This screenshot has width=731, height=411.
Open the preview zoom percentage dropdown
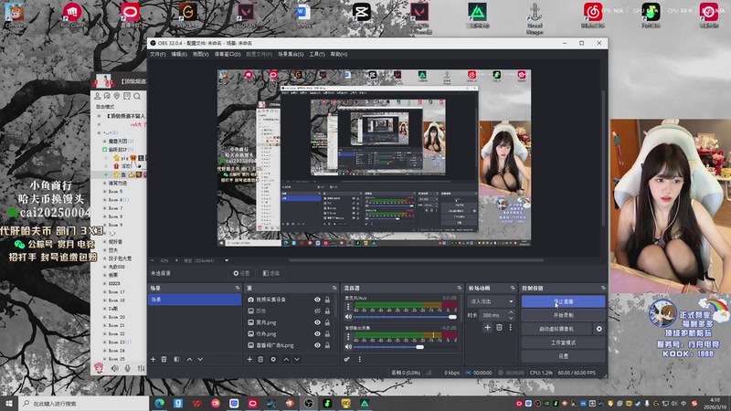click(x=164, y=260)
